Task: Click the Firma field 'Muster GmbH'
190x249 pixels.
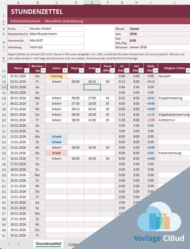Action: (x=57, y=29)
